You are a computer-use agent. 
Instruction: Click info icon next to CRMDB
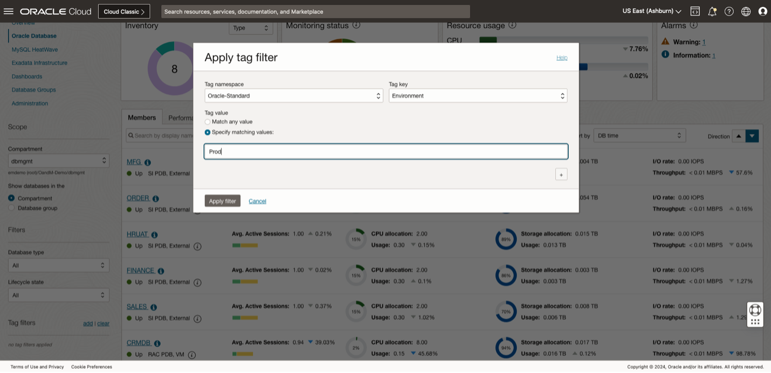157,343
